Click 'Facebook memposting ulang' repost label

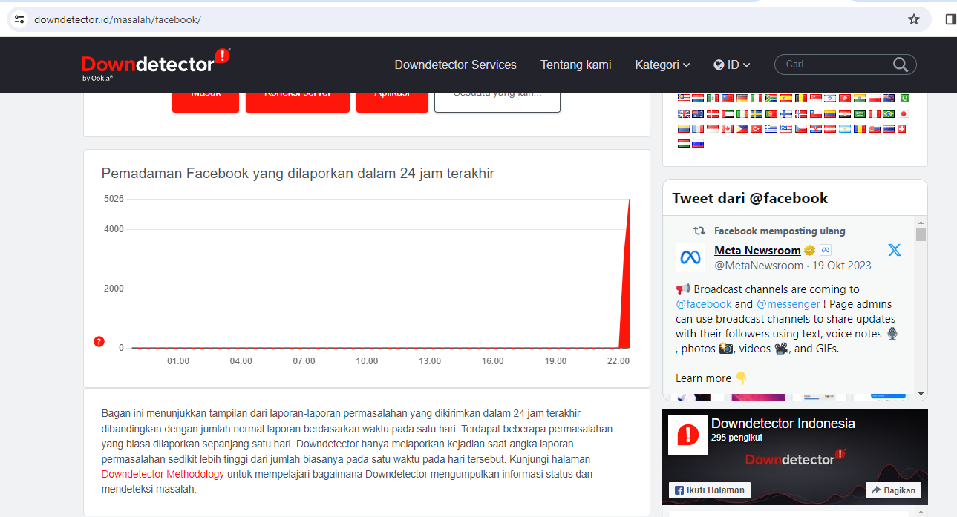780,231
